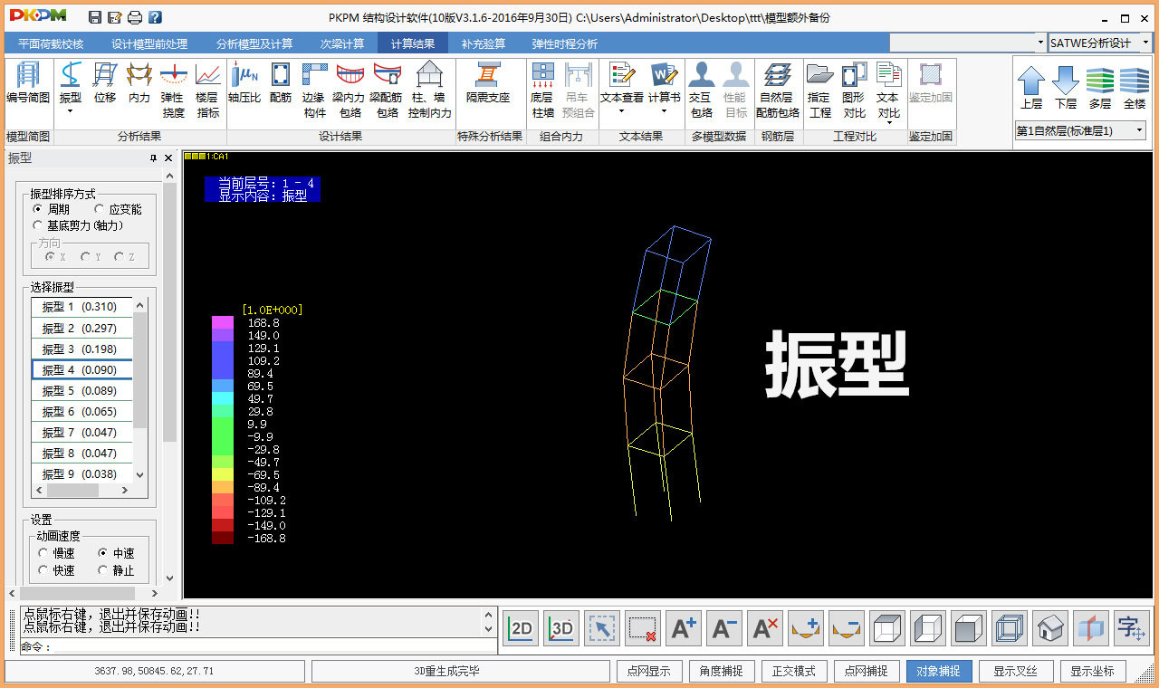The width and height of the screenshot is (1159, 688).
Task: Open 隔震支座 special analysis results
Action: point(490,86)
